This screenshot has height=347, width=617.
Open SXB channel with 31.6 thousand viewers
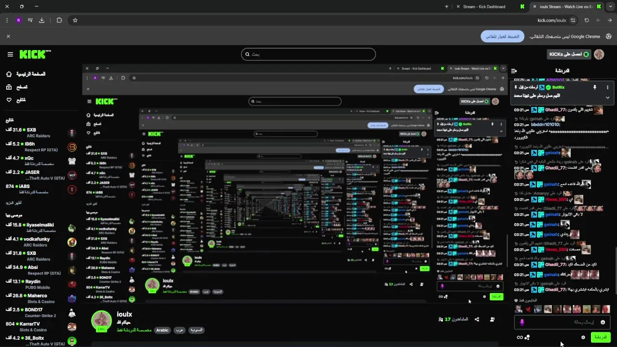pyautogui.click(x=41, y=133)
